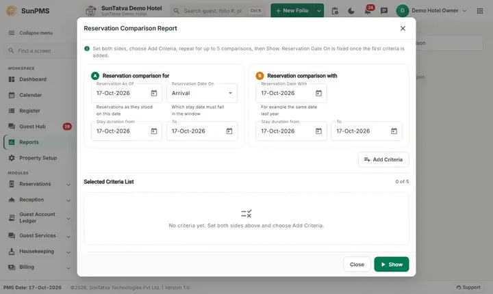Viewport: 493px width, 294px height.
Task: Toggle dark mode moon icon
Action: click(351, 11)
